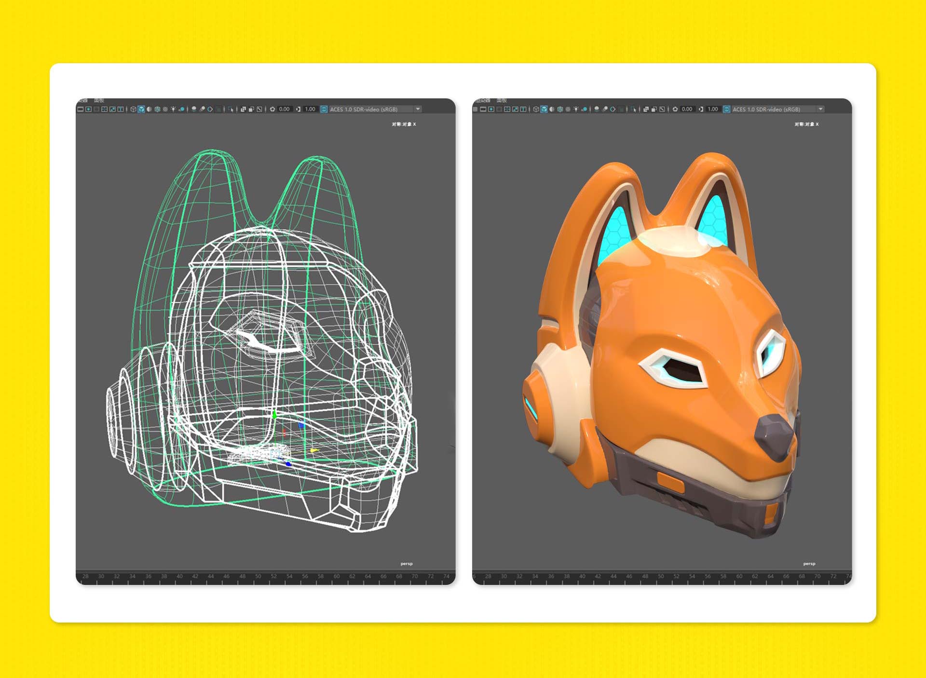Viewport: 926px width, 678px height.
Task: Open ACES 1.0 SDR-video dropdown in right viewport
Action: [778, 109]
